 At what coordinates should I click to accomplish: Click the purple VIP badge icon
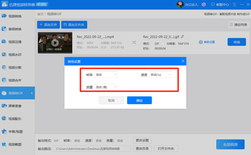pyautogui.click(x=204, y=4)
